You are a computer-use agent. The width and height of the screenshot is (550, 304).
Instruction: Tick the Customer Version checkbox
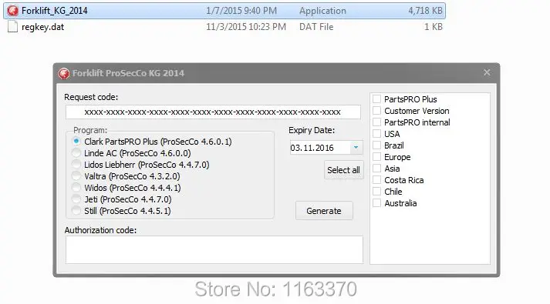(x=376, y=111)
